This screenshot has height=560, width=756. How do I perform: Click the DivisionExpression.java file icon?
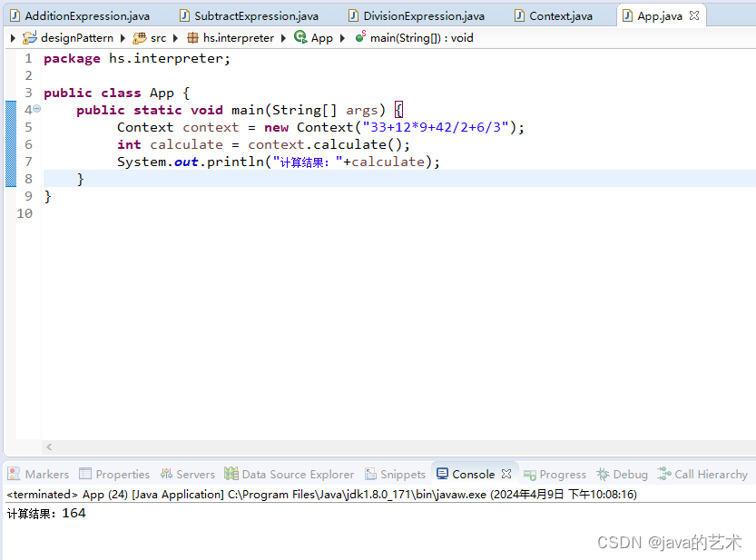coord(353,16)
